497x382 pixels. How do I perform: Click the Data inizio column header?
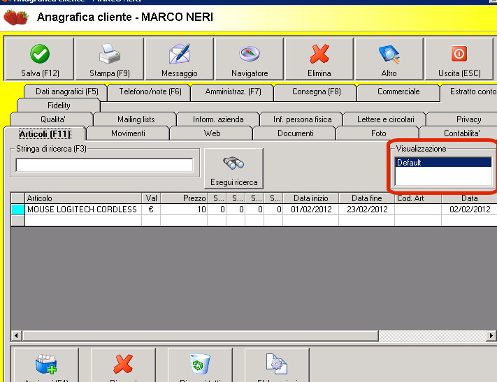point(310,198)
